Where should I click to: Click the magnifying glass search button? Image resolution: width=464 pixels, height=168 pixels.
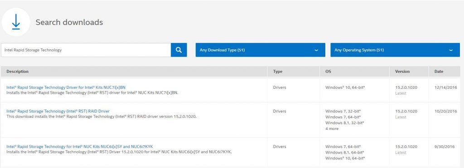[179, 50]
